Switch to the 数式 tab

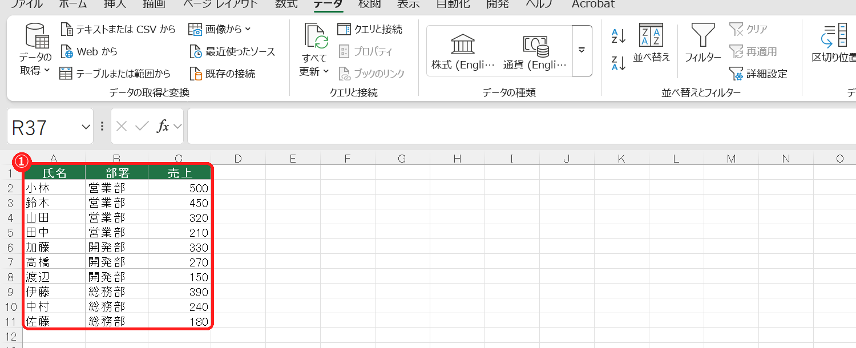pyautogui.click(x=286, y=5)
